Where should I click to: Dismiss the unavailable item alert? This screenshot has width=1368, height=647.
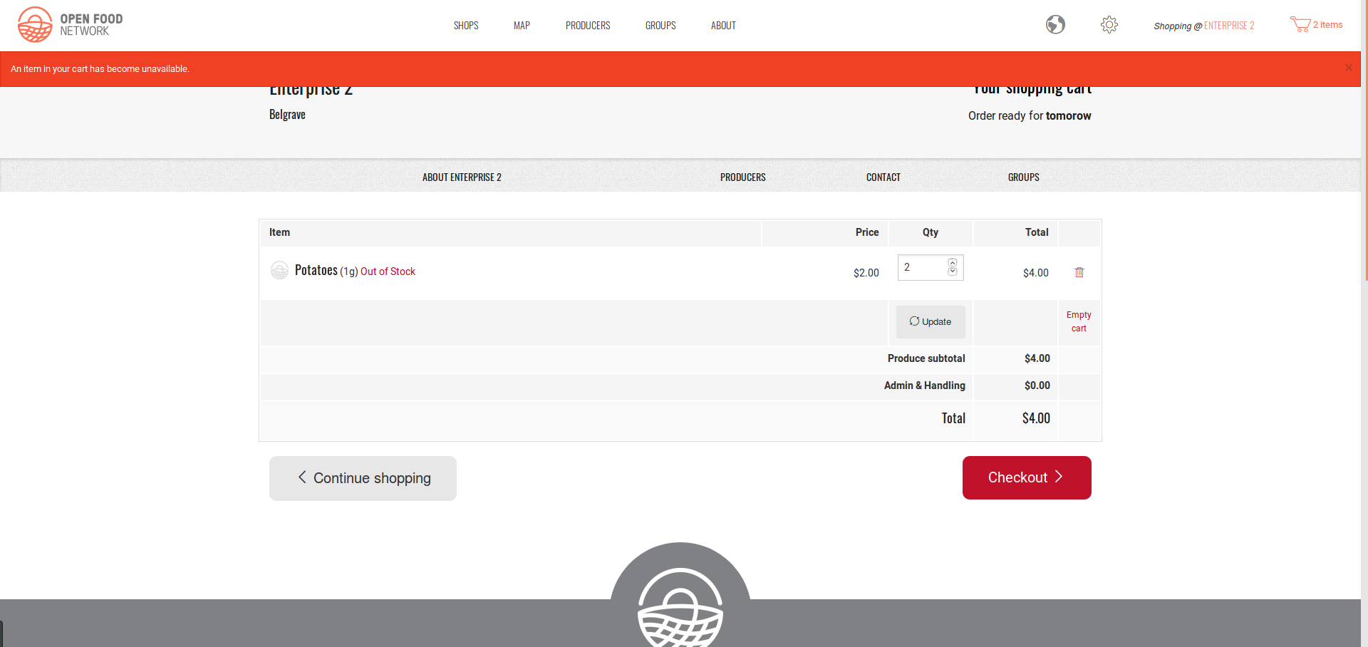[1348, 68]
